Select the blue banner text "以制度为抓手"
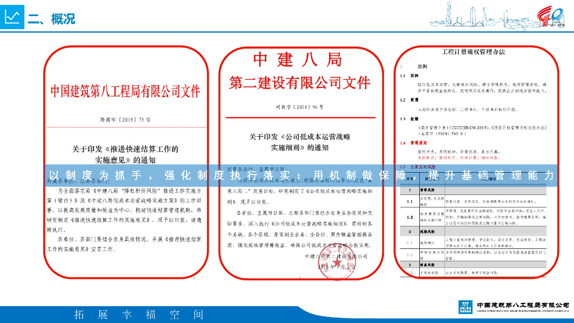 pyautogui.click(x=96, y=176)
